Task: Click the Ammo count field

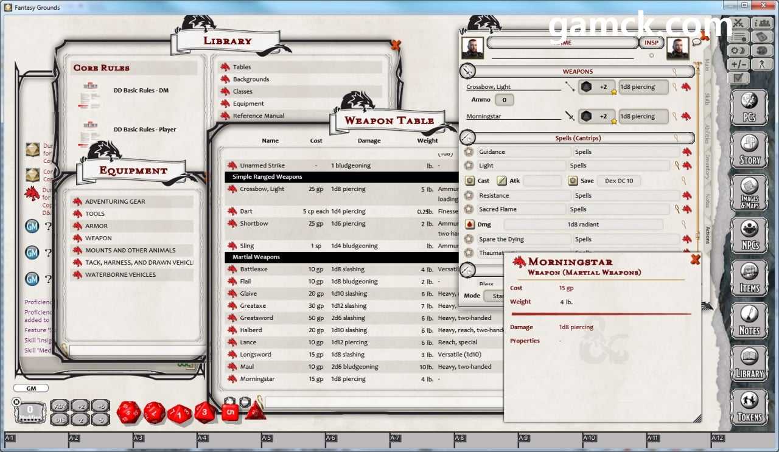Action: pos(504,100)
